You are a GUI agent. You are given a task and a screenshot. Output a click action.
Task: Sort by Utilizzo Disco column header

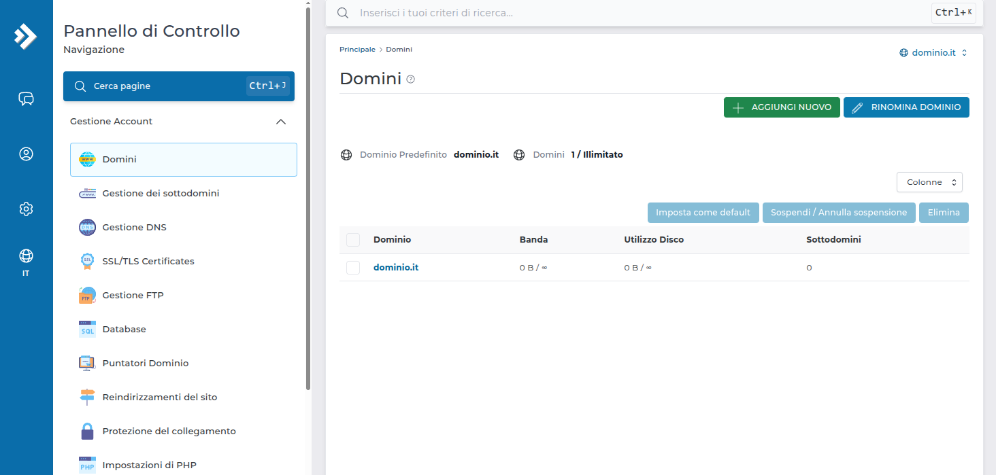(654, 240)
